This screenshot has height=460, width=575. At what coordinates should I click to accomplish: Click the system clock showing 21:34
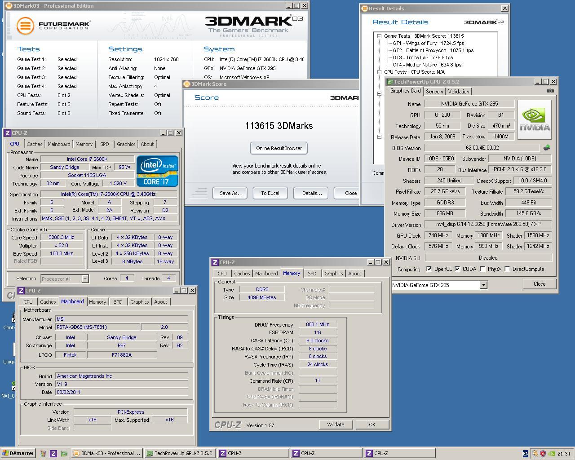tap(564, 454)
